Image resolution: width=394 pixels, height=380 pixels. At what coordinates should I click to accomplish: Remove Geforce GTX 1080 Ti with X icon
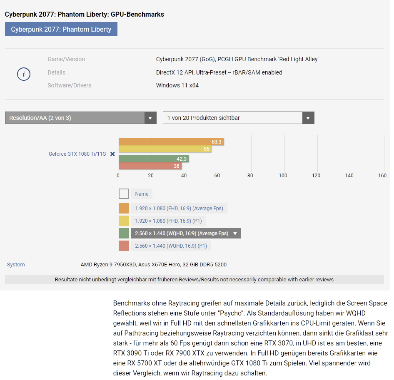click(x=112, y=154)
